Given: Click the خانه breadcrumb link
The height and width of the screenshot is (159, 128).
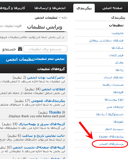Looking at the screenshot, I should pyautogui.click(x=65, y=18).
